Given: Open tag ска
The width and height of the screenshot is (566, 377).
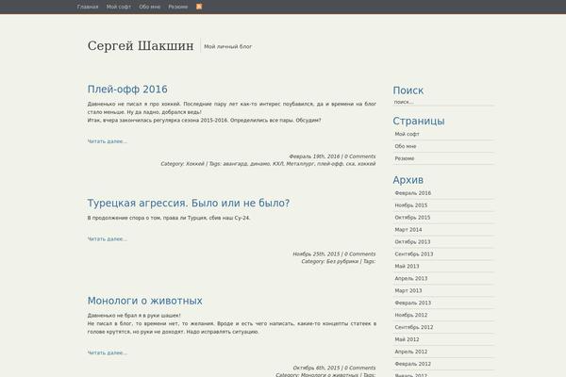Looking at the screenshot, I should pos(350,164).
